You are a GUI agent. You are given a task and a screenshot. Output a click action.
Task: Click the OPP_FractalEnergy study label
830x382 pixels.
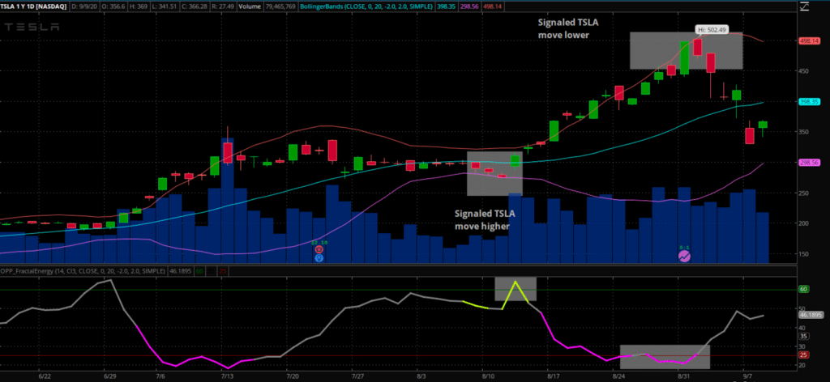pos(83,271)
